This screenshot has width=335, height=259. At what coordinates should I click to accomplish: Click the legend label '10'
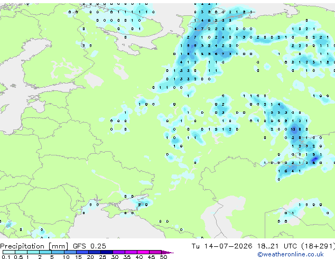(66, 257)
